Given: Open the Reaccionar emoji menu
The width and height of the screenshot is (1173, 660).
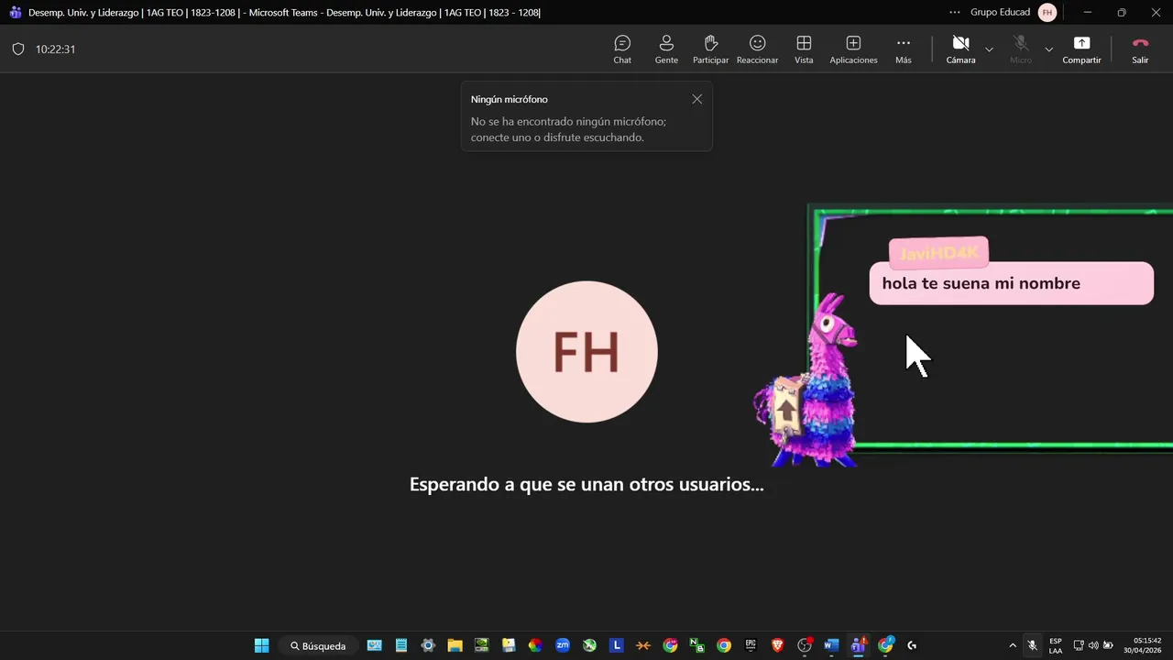Looking at the screenshot, I should 757,49.
